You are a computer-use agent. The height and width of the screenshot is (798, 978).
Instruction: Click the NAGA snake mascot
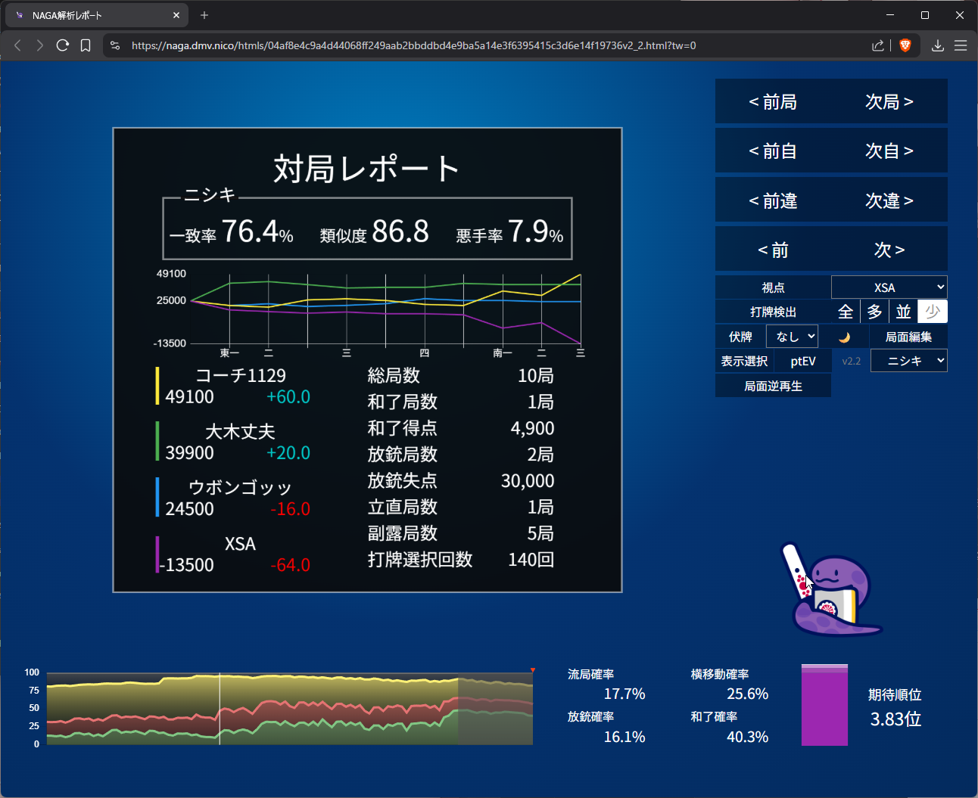coord(831,591)
